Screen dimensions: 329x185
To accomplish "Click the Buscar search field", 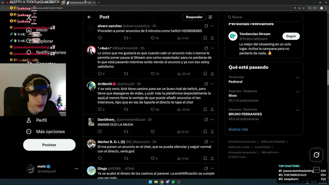I will pyautogui.click(x=264, y=17).
